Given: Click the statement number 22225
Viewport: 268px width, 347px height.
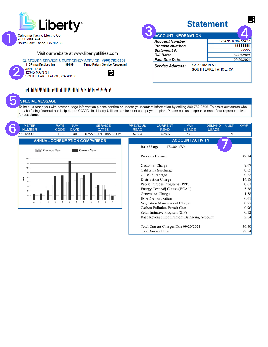Looking at the screenshot, I should pyautogui.click(x=245, y=50).
